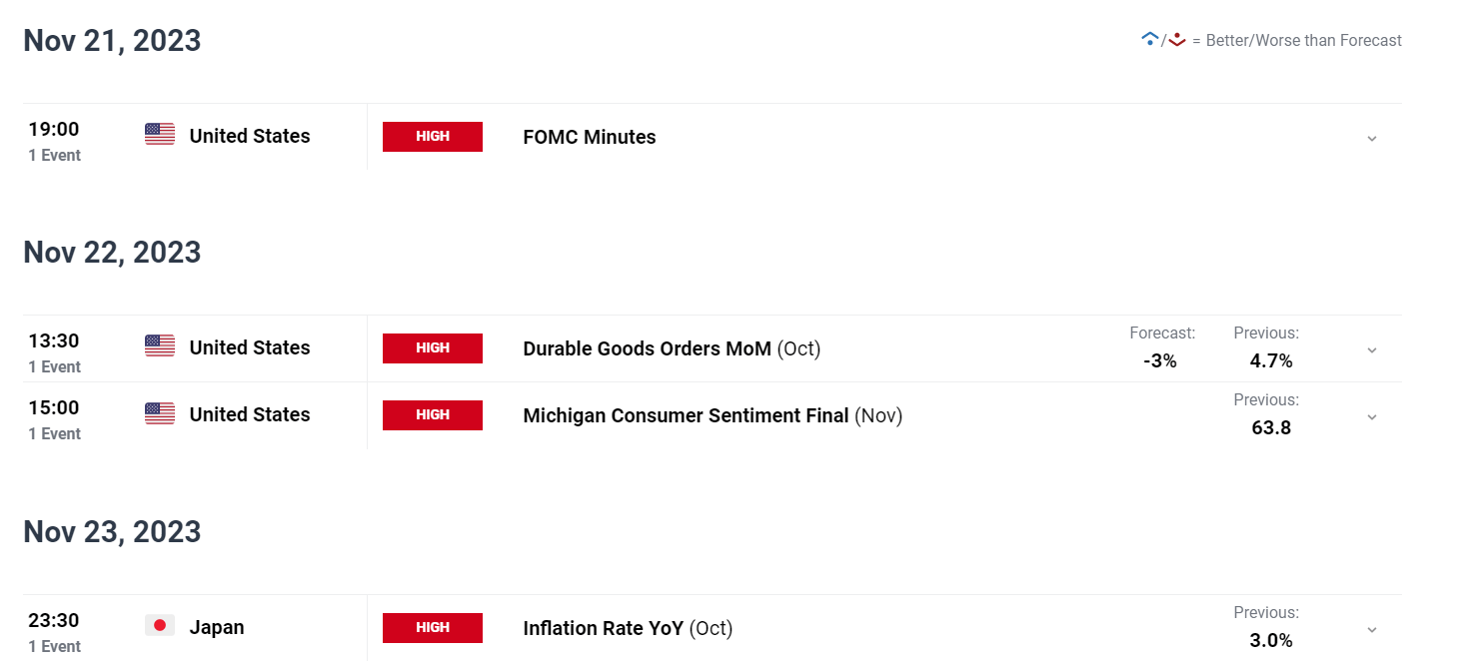Expand Michigan Consumer Sentiment Final chevron
Screen dimensions: 1471x665
coord(1372,416)
